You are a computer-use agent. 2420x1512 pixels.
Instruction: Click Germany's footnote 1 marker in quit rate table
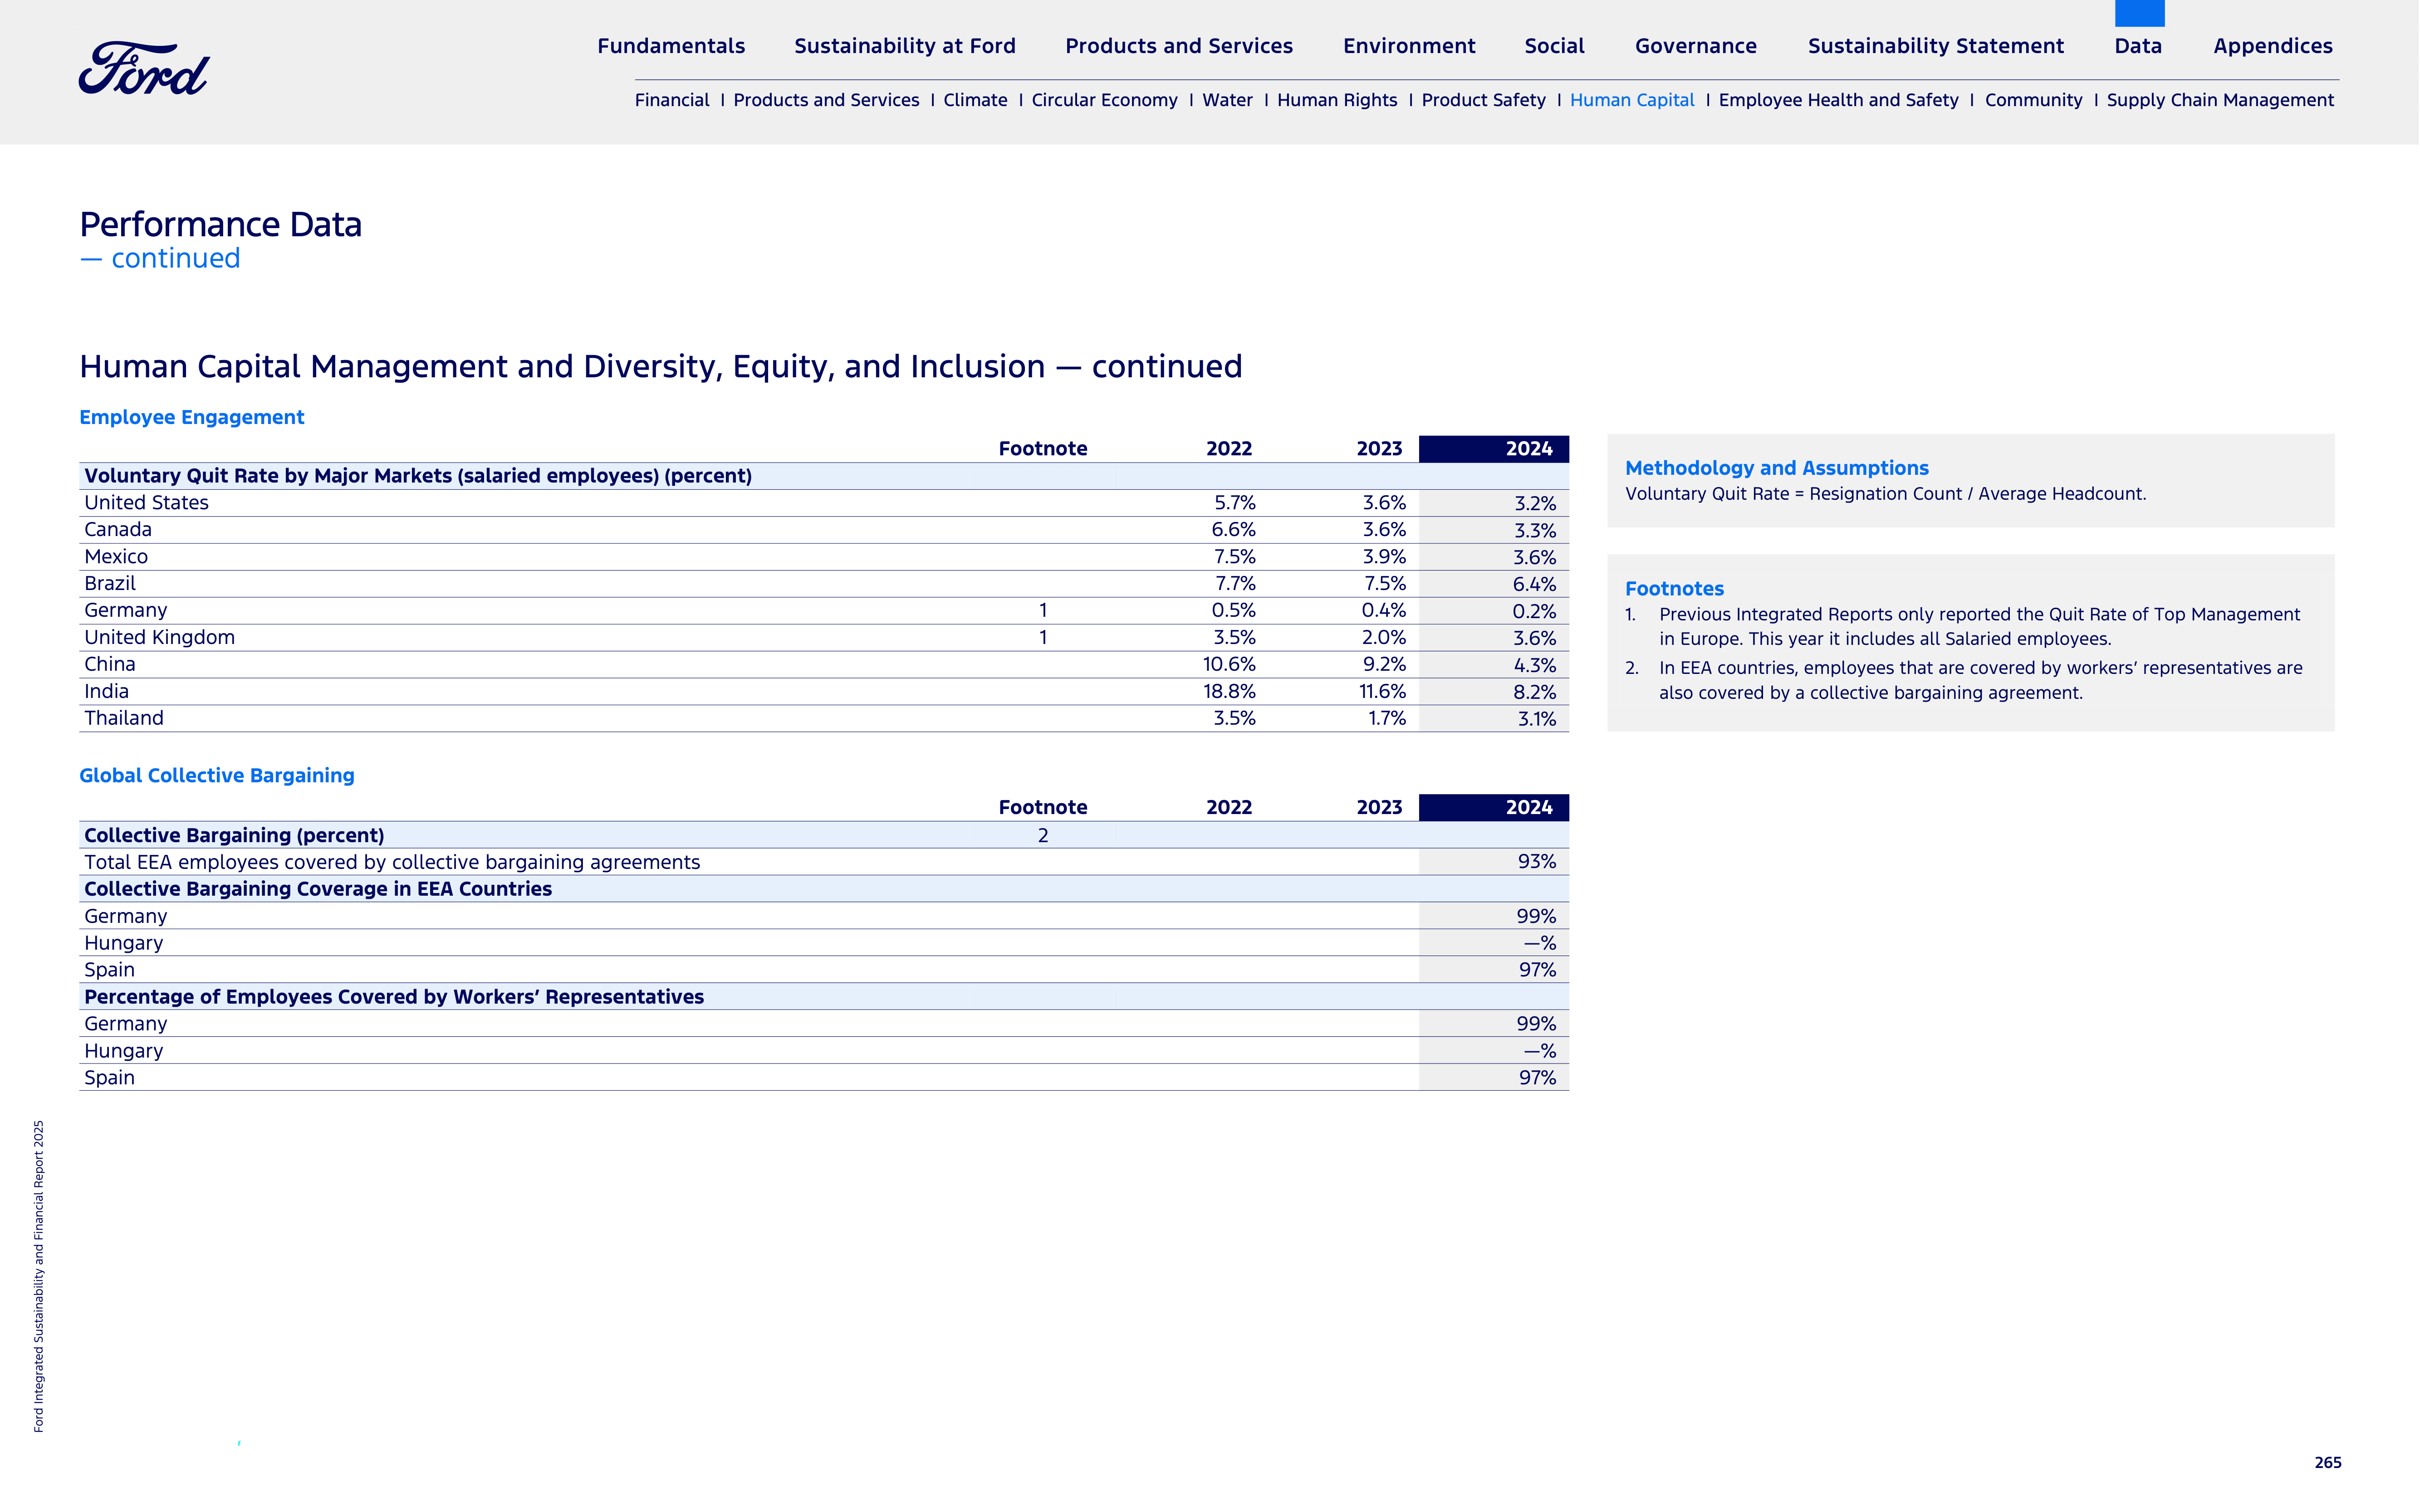tap(1043, 610)
